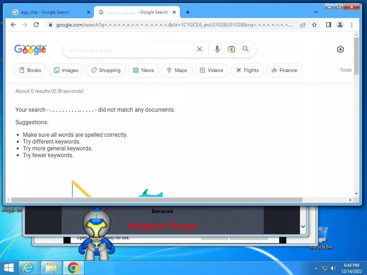Click scroll down chevron in background window
The height and width of the screenshot is (275, 367).
[x=303, y=226]
